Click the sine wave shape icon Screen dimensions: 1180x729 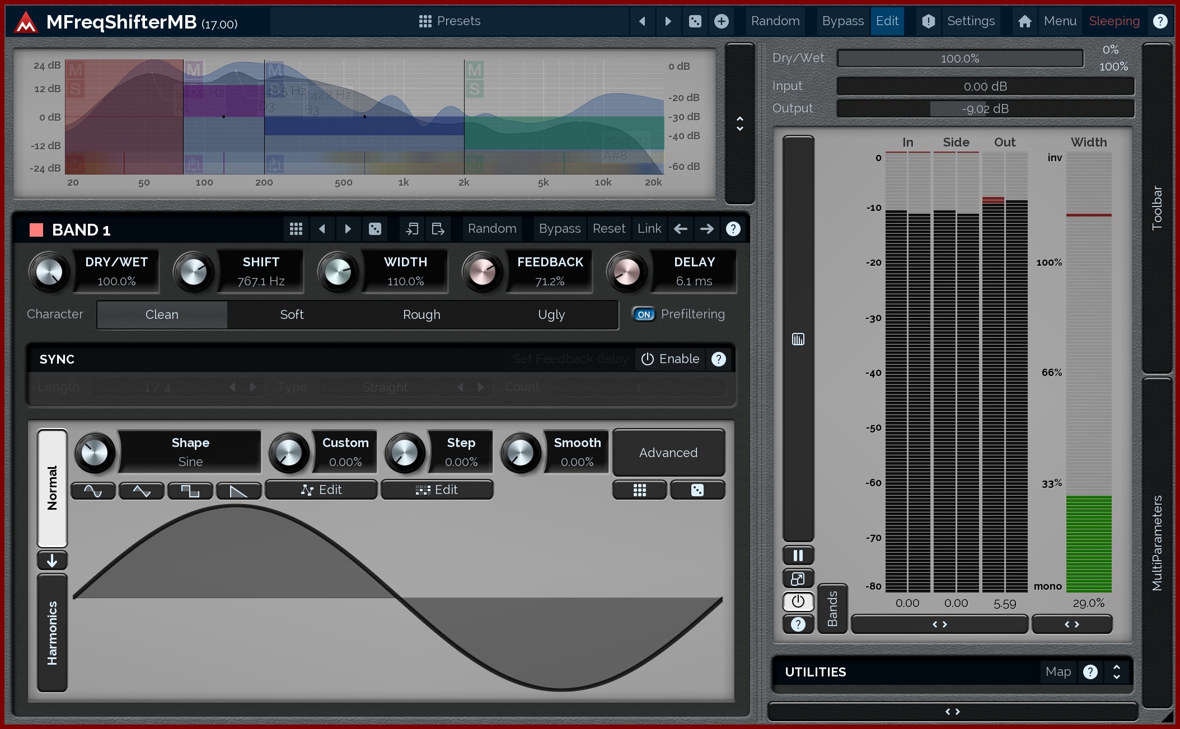coord(93,491)
